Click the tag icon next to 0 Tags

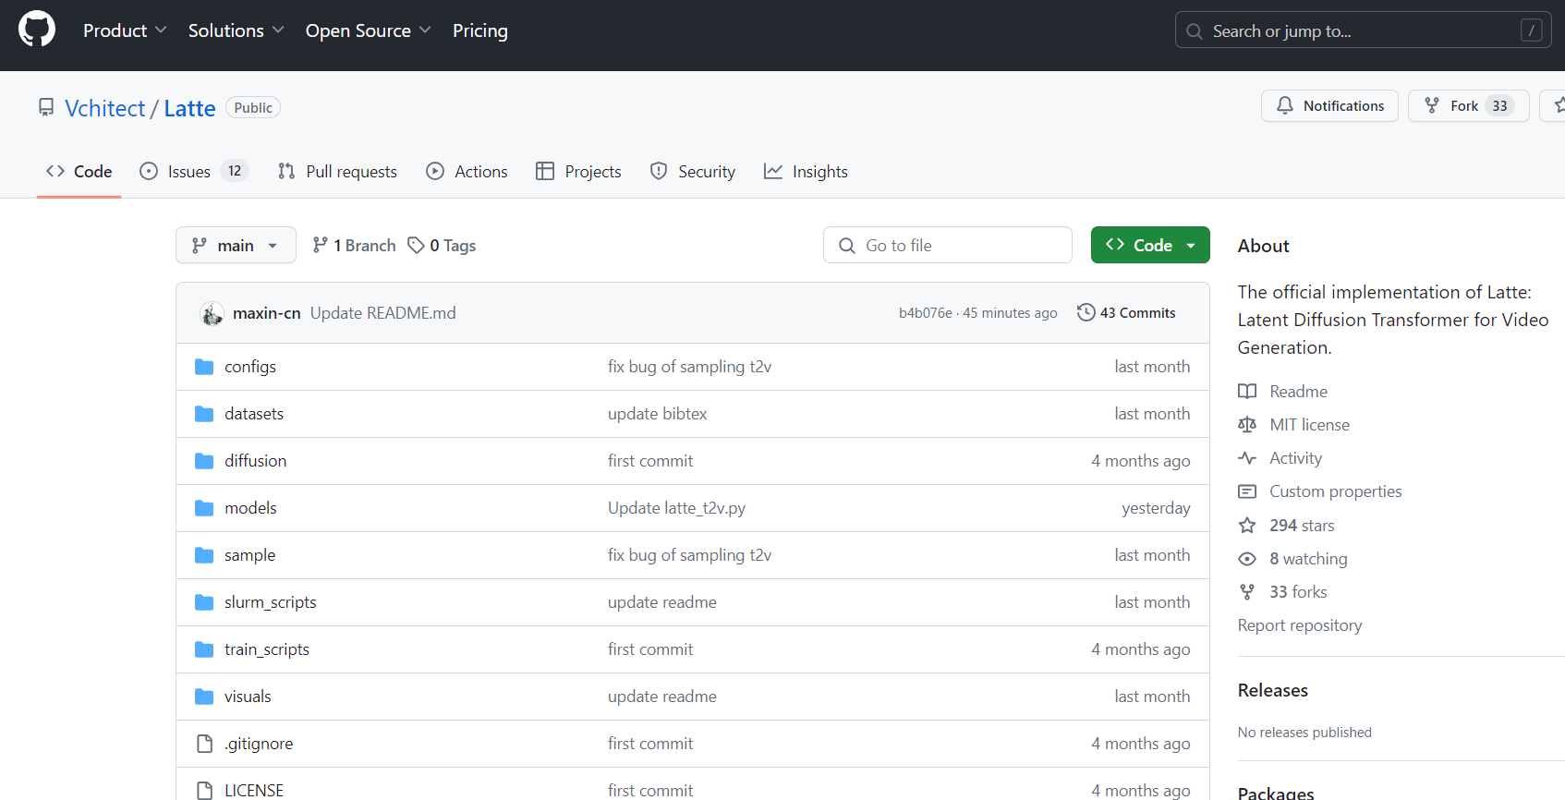[x=416, y=245]
